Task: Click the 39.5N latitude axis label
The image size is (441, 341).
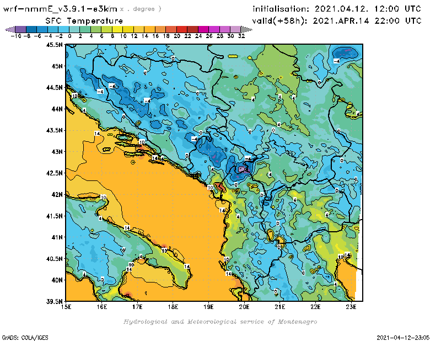Action: [53, 301]
